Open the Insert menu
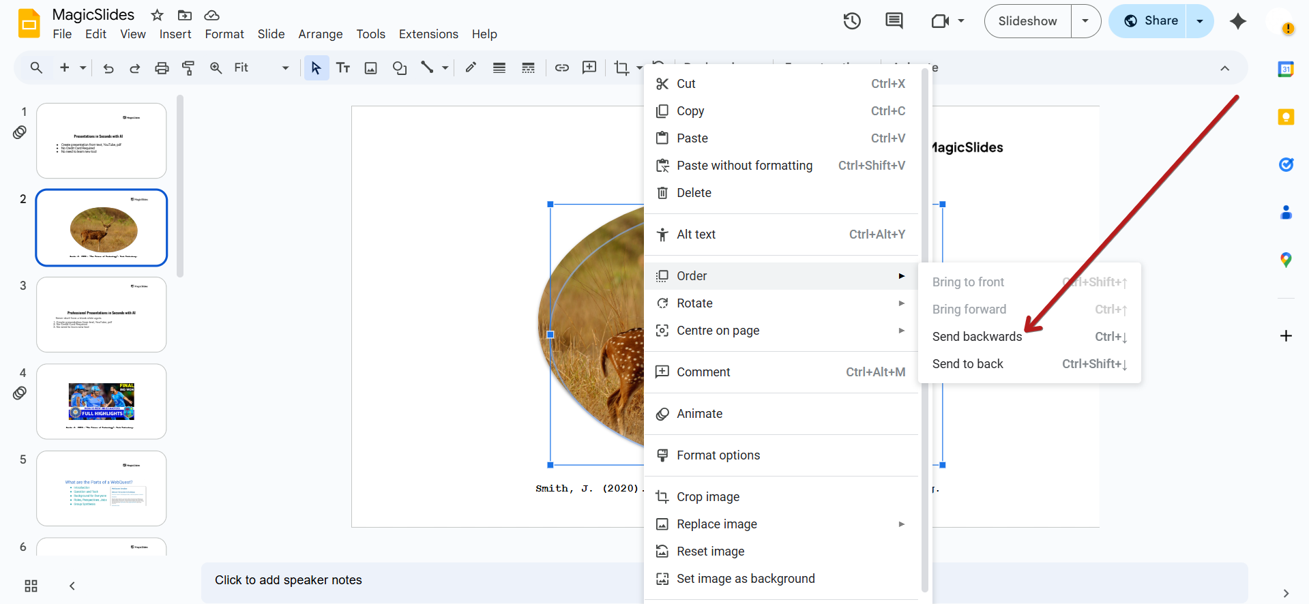 [x=175, y=34]
